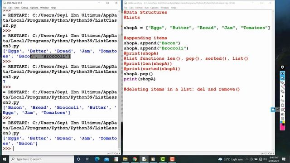Open green Camtasia icon on taskbar
Image resolution: width=290 pixels, height=163 pixels.
pyautogui.click(x=163, y=159)
